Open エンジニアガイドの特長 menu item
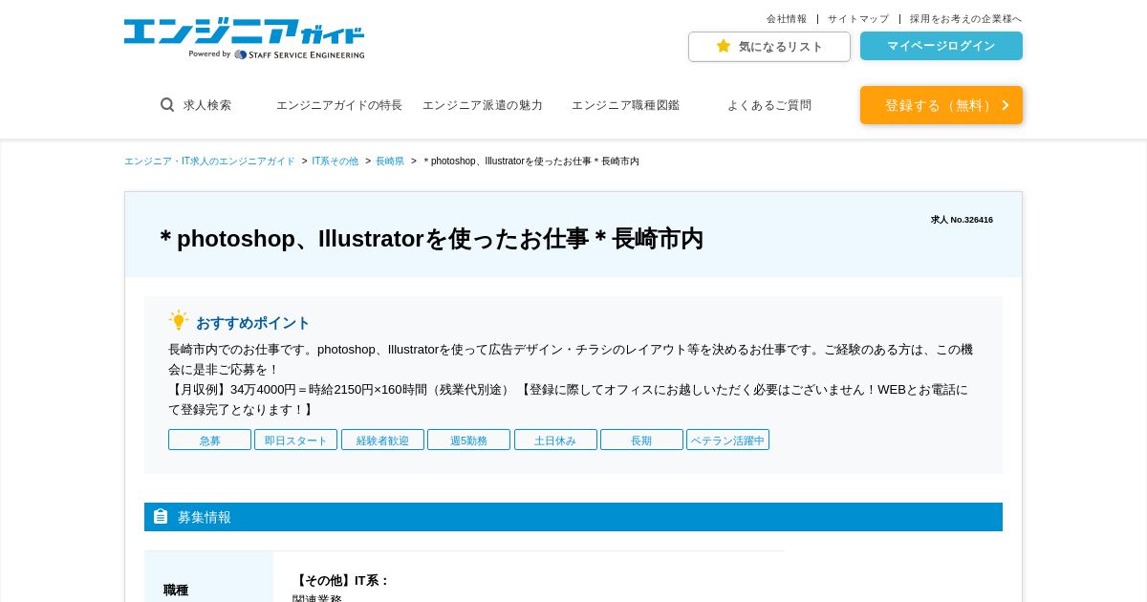This screenshot has width=1147, height=602. tap(339, 105)
